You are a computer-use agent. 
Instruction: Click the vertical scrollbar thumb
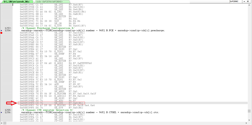pyautogui.click(x=249, y=111)
